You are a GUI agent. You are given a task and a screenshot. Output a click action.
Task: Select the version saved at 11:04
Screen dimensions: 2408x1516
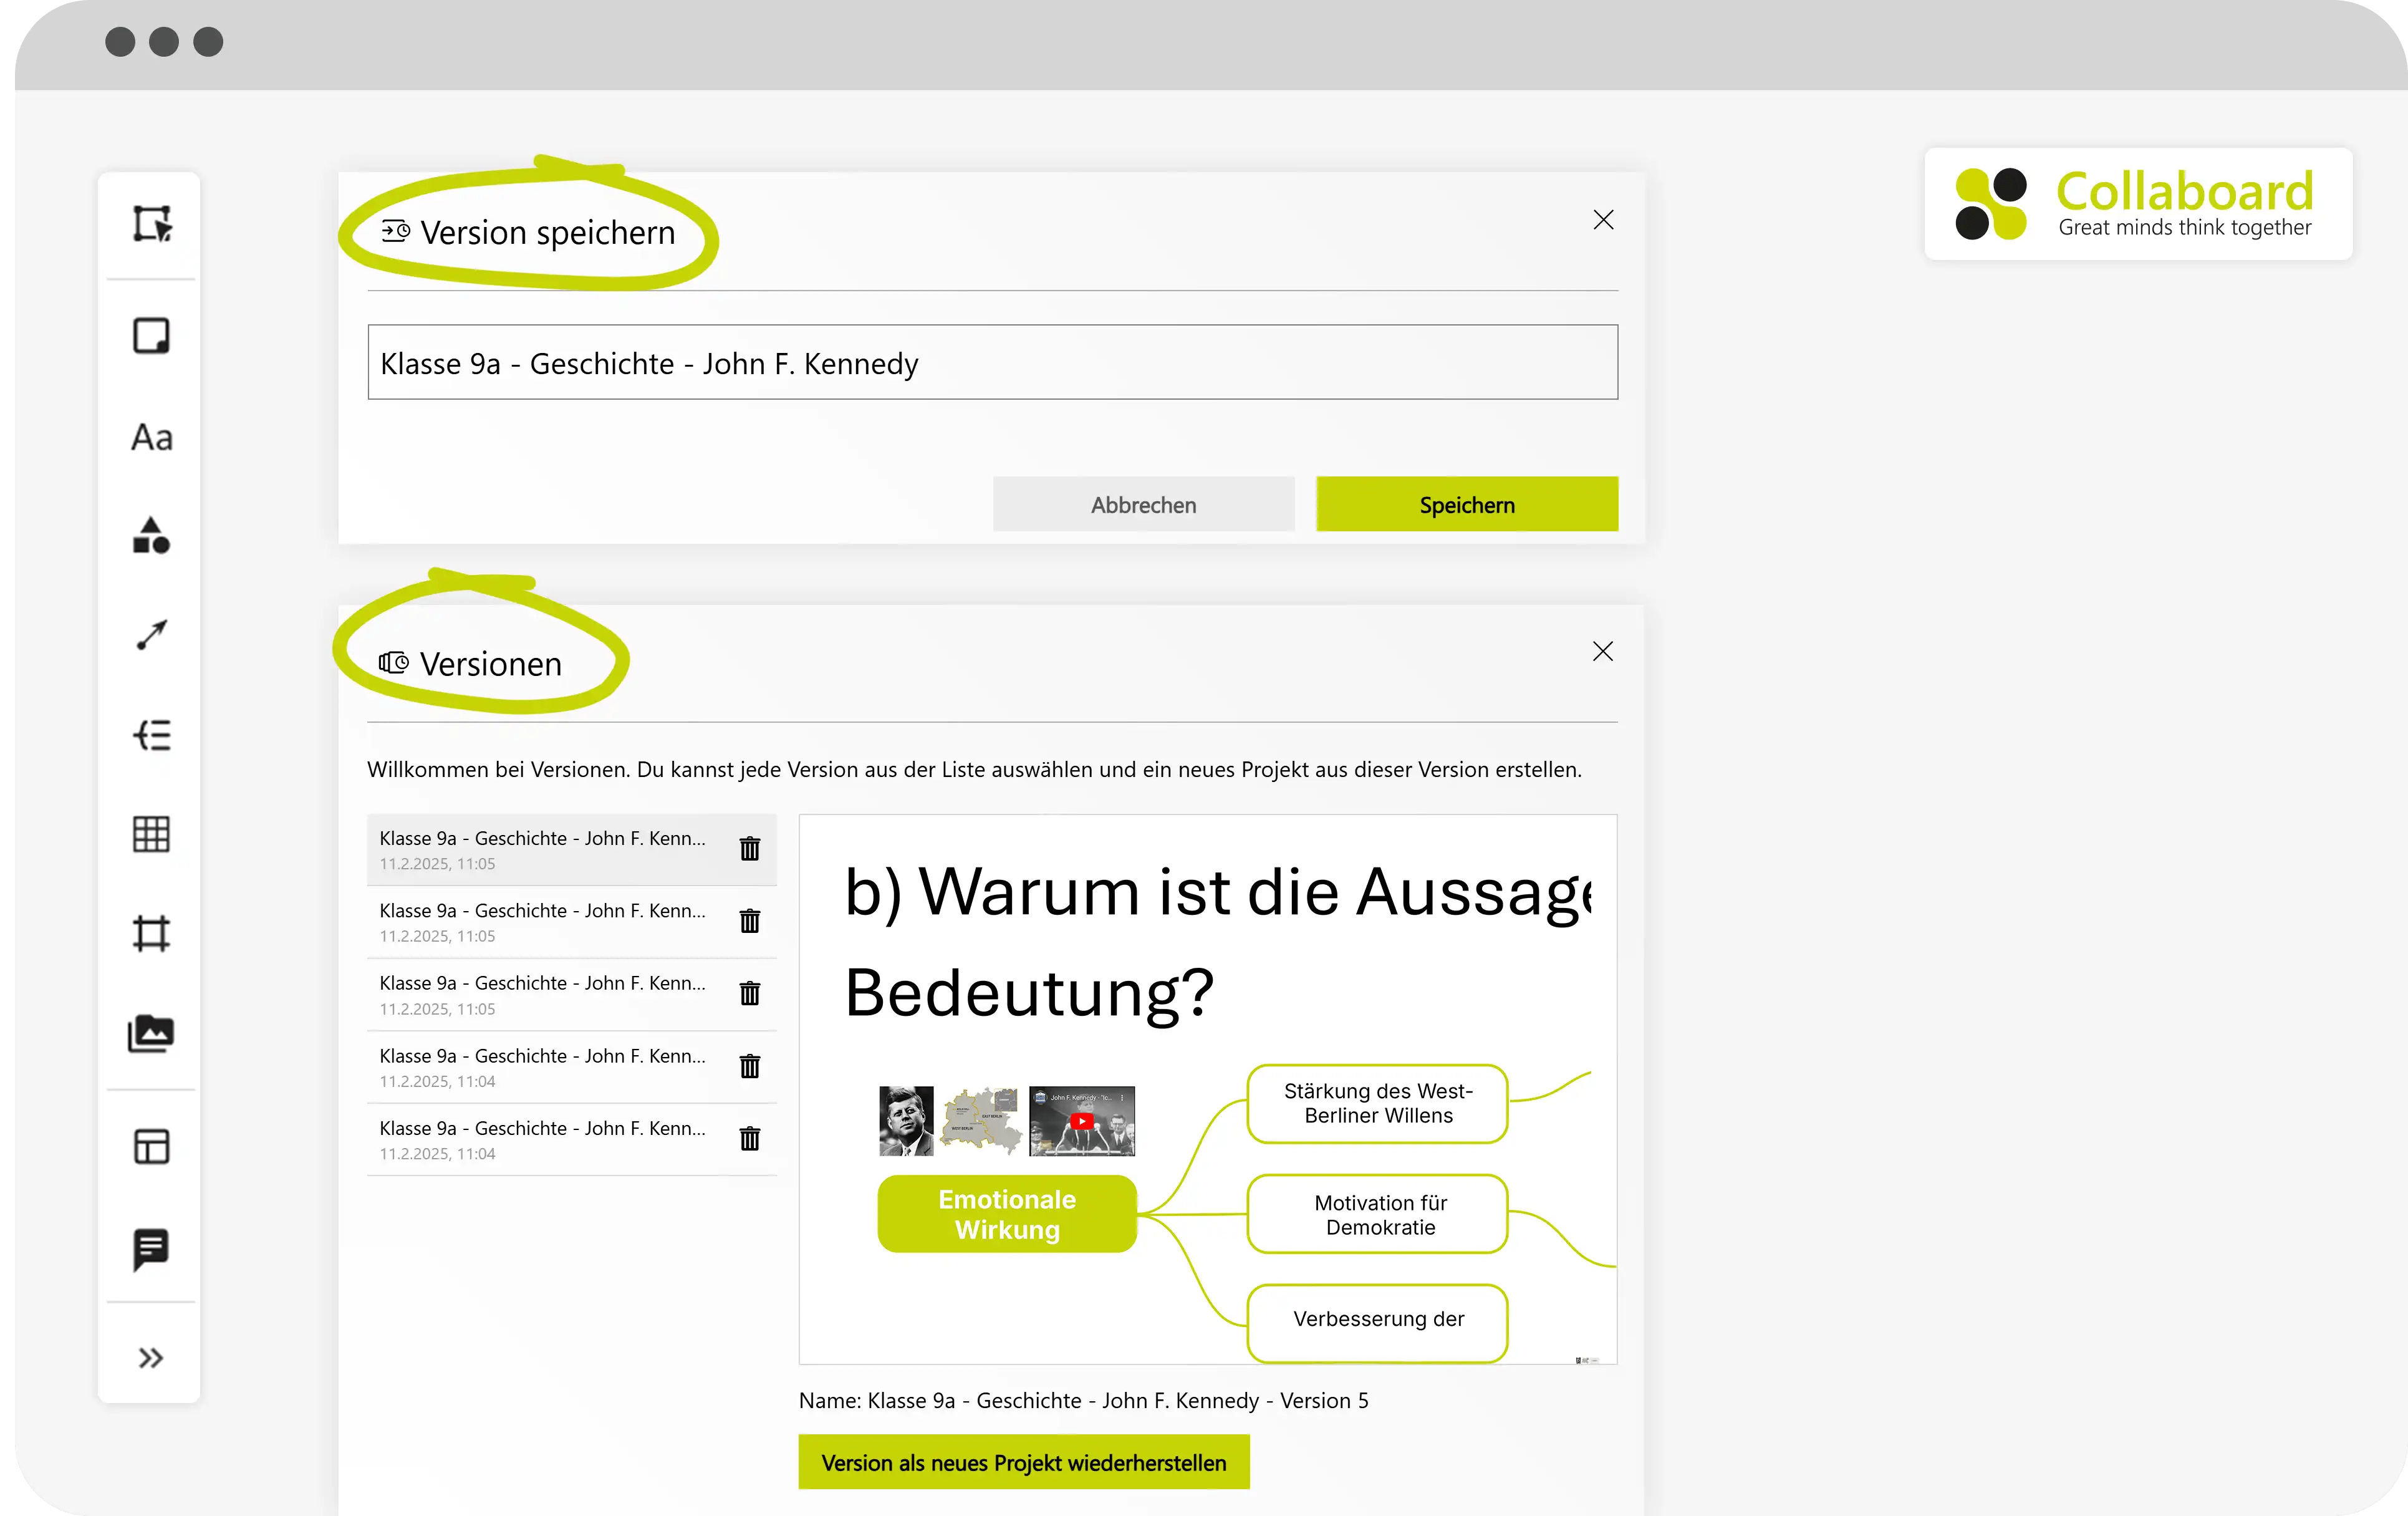(x=545, y=1067)
